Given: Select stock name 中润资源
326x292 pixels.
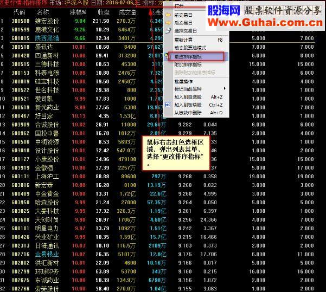Looking at the screenshot, I should coord(47,142).
